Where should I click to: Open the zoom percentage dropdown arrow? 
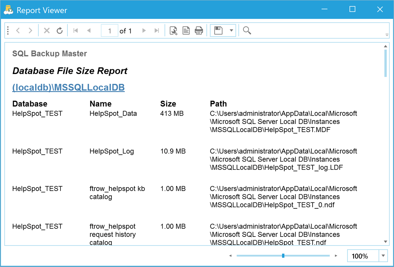tap(383, 256)
